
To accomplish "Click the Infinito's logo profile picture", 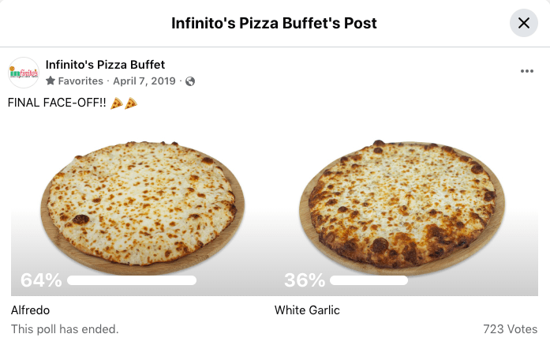I will coord(24,73).
